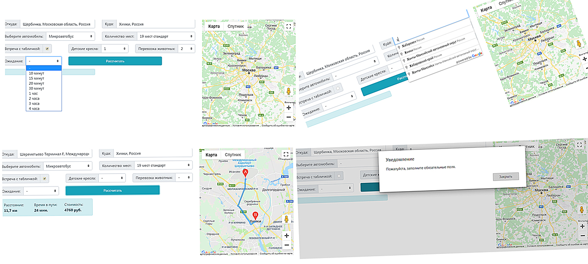This screenshot has height=264, width=588.
Task: Click the 24 мин. travel time value
Action: click(x=41, y=211)
